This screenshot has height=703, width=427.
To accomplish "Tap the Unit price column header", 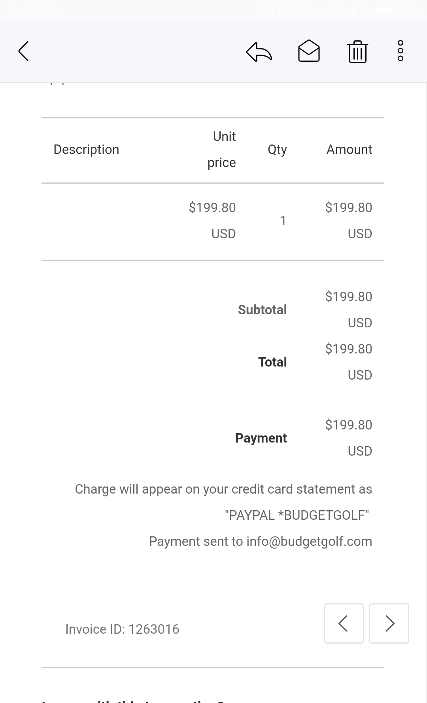I will coord(222,150).
